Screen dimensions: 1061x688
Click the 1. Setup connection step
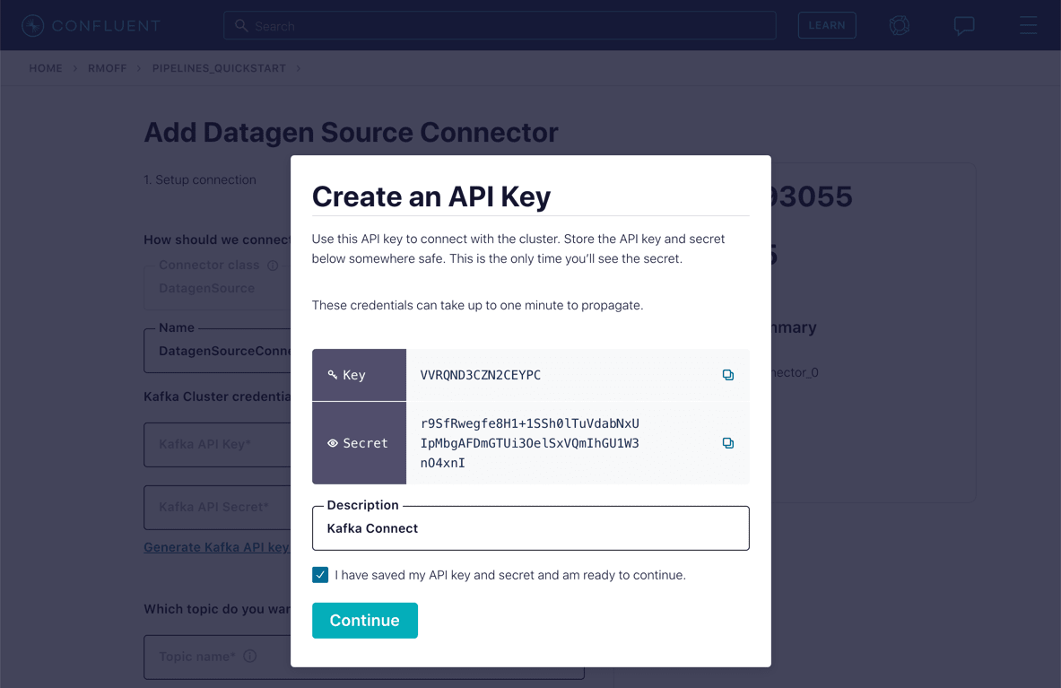coord(200,180)
